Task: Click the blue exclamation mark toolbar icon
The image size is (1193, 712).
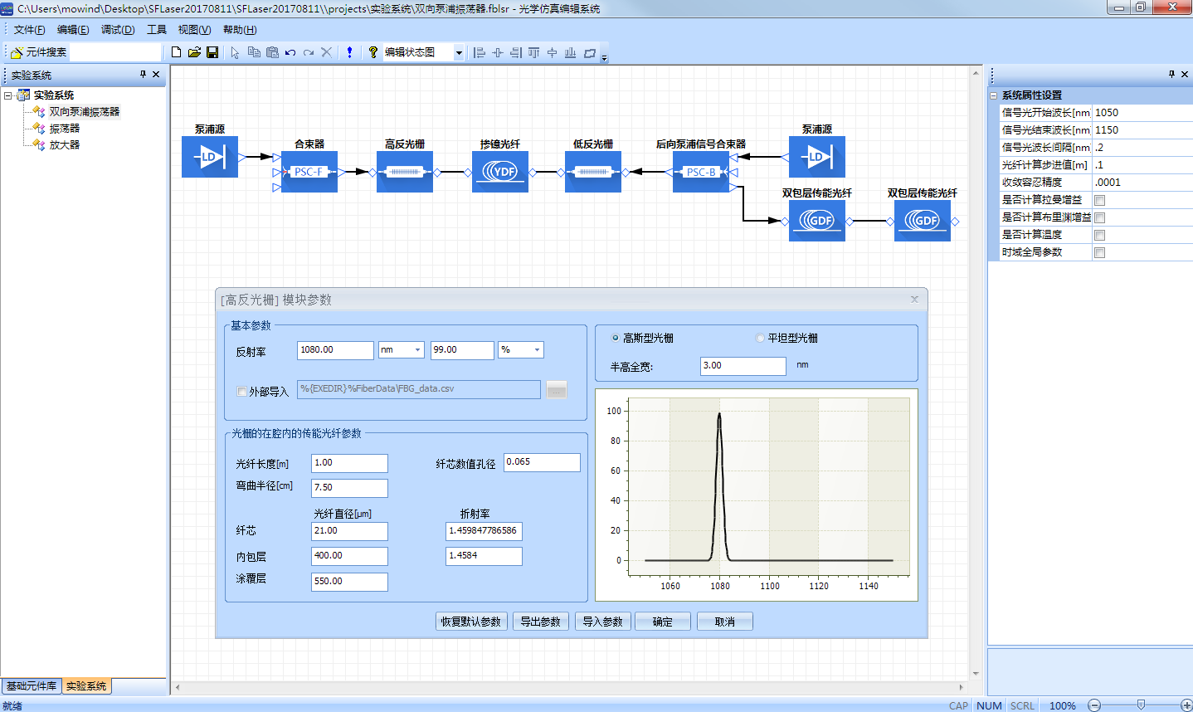Action: click(x=349, y=52)
